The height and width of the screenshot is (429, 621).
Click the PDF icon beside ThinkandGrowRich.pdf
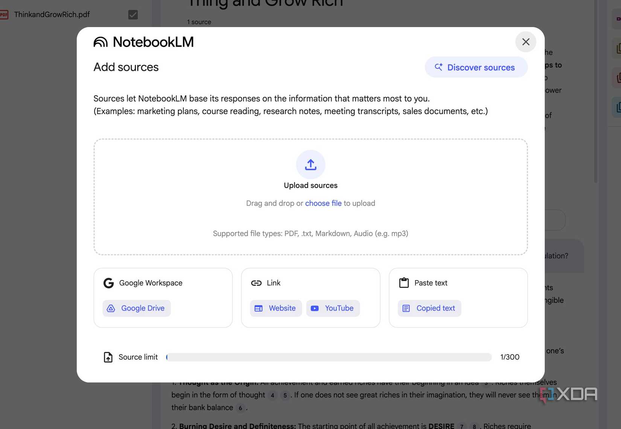tap(4, 15)
